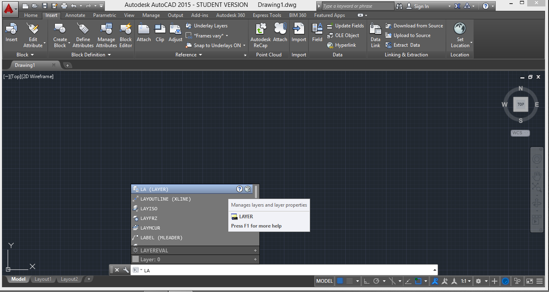This screenshot has width=549, height=292.
Task: Click the customize wrench icon on command line
Action: coord(126,270)
